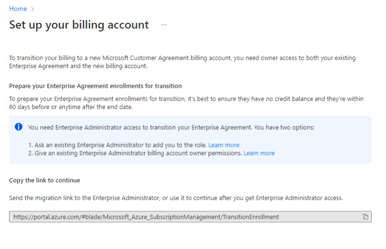Click option 1 'Ask an existing Enterprise Administrator'

pyautogui.click(x=117, y=145)
